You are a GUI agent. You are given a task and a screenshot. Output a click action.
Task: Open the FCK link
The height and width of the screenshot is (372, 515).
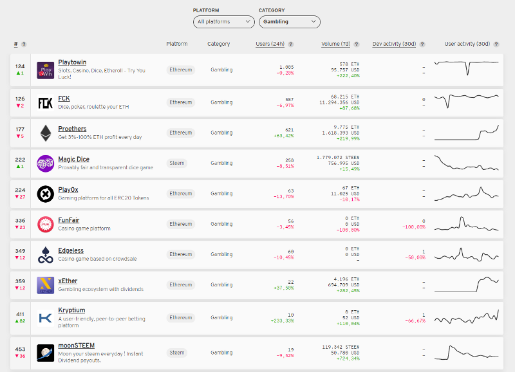[64, 98]
